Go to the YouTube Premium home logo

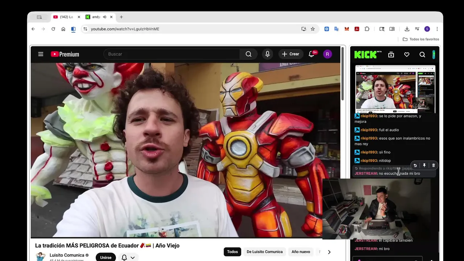click(x=65, y=54)
